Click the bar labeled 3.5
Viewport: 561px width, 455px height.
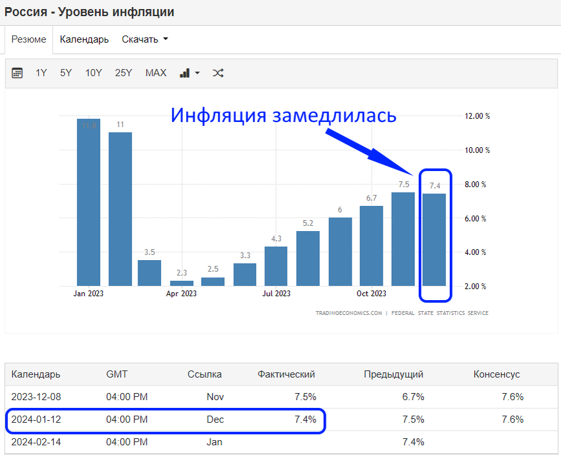tap(149, 273)
